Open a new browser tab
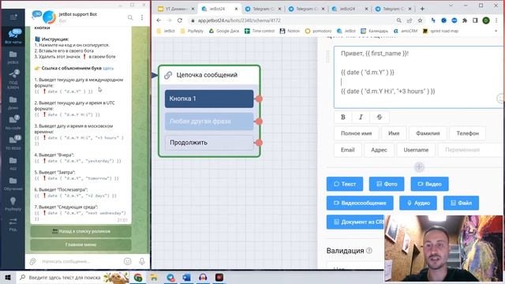This screenshot has height=284, width=505. [x=422, y=9]
